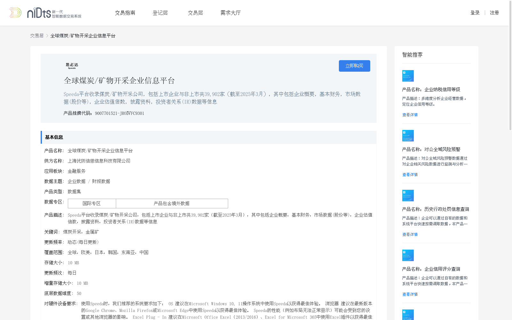Open thumbnail icon for 企业信用评分查询
The image size is (512, 320).
pyautogui.click(x=408, y=255)
